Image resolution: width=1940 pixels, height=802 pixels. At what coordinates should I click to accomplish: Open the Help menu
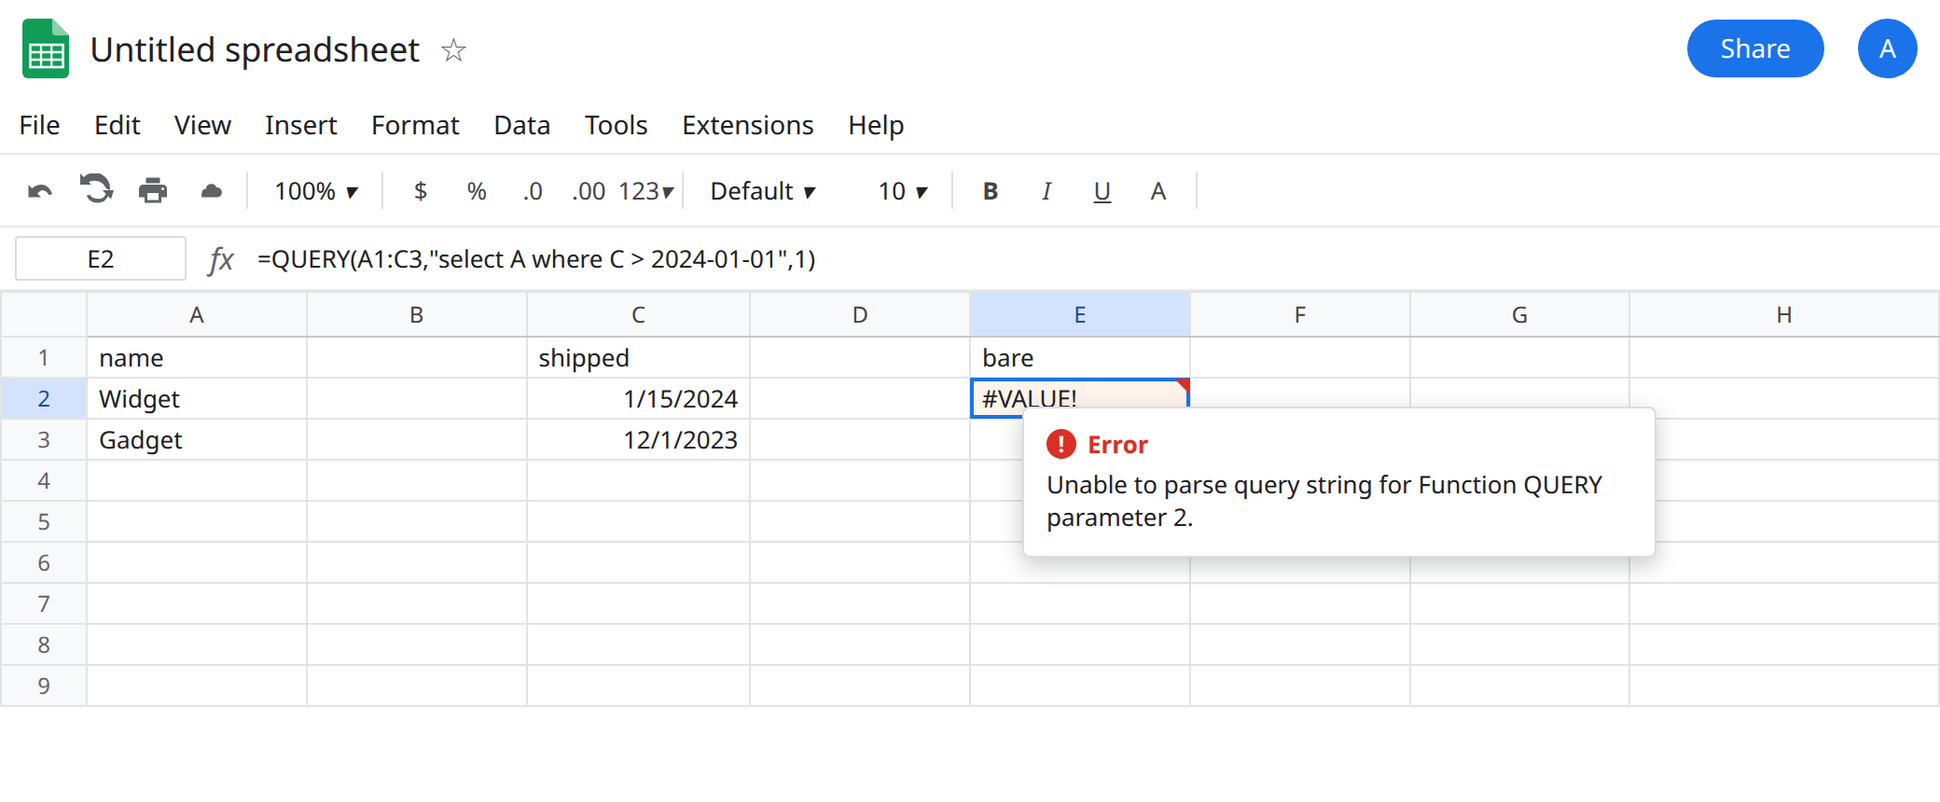[x=876, y=125]
